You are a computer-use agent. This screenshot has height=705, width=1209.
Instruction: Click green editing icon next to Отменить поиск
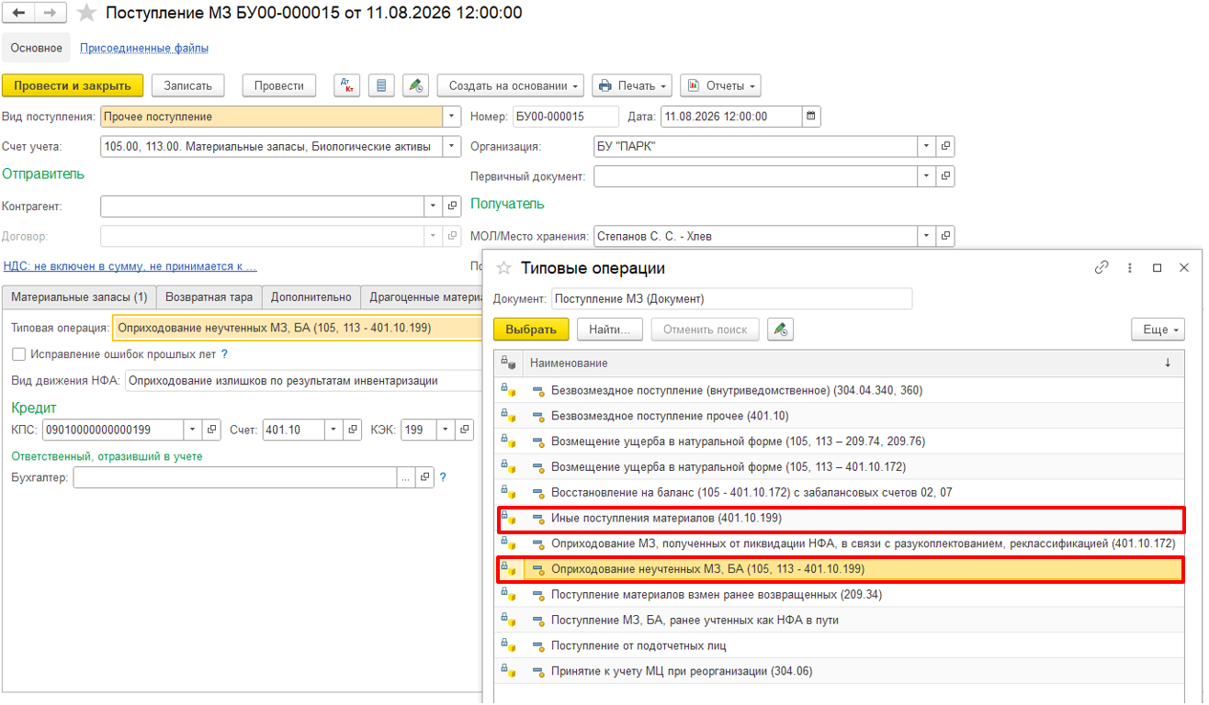click(781, 330)
